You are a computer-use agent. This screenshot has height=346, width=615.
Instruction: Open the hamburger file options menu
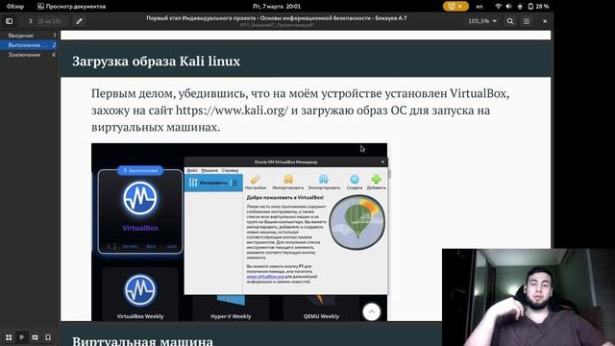tap(527, 21)
